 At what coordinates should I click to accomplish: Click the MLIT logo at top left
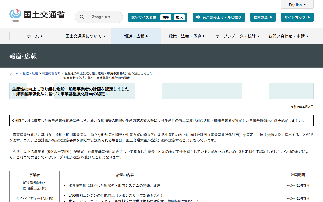pos(37,15)
